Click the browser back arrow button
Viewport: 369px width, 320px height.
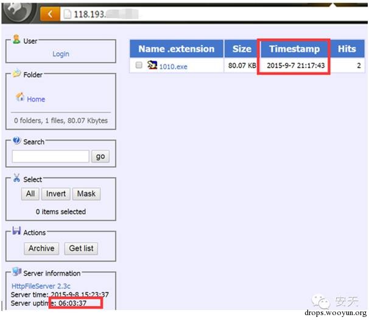click(50, 13)
